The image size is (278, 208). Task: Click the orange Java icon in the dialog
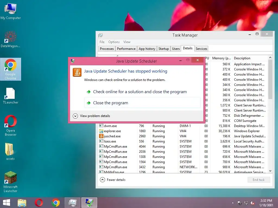click(77, 72)
